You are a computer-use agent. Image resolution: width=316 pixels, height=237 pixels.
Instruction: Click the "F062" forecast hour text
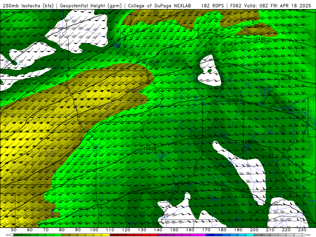click(x=236, y=6)
